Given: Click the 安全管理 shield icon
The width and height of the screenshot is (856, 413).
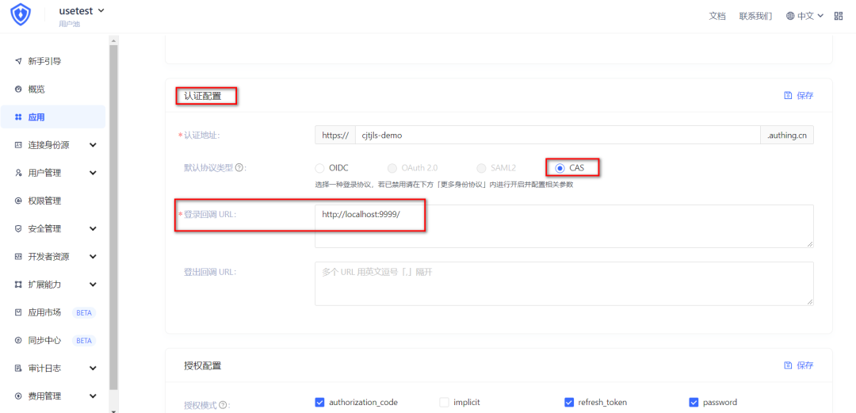Looking at the screenshot, I should point(18,228).
